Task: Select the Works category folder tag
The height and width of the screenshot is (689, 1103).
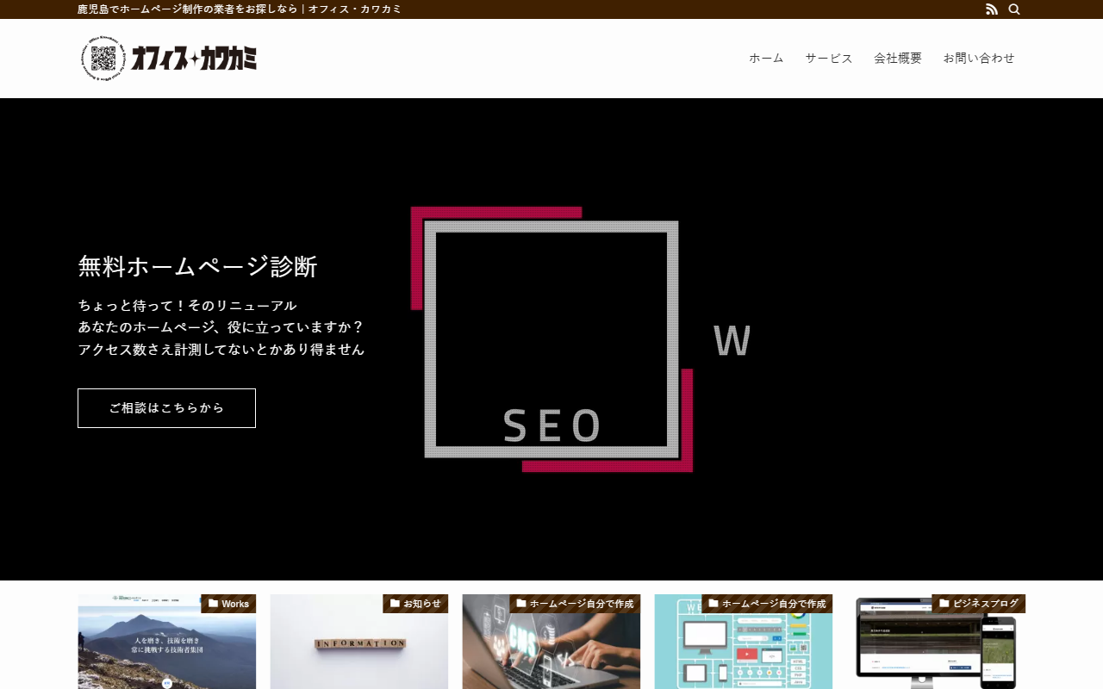Action: 228,604
